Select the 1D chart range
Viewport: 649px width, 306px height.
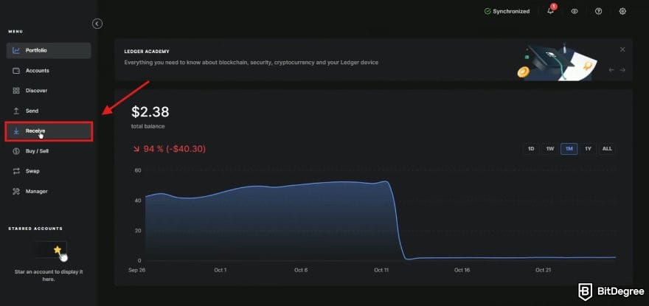(x=531, y=149)
